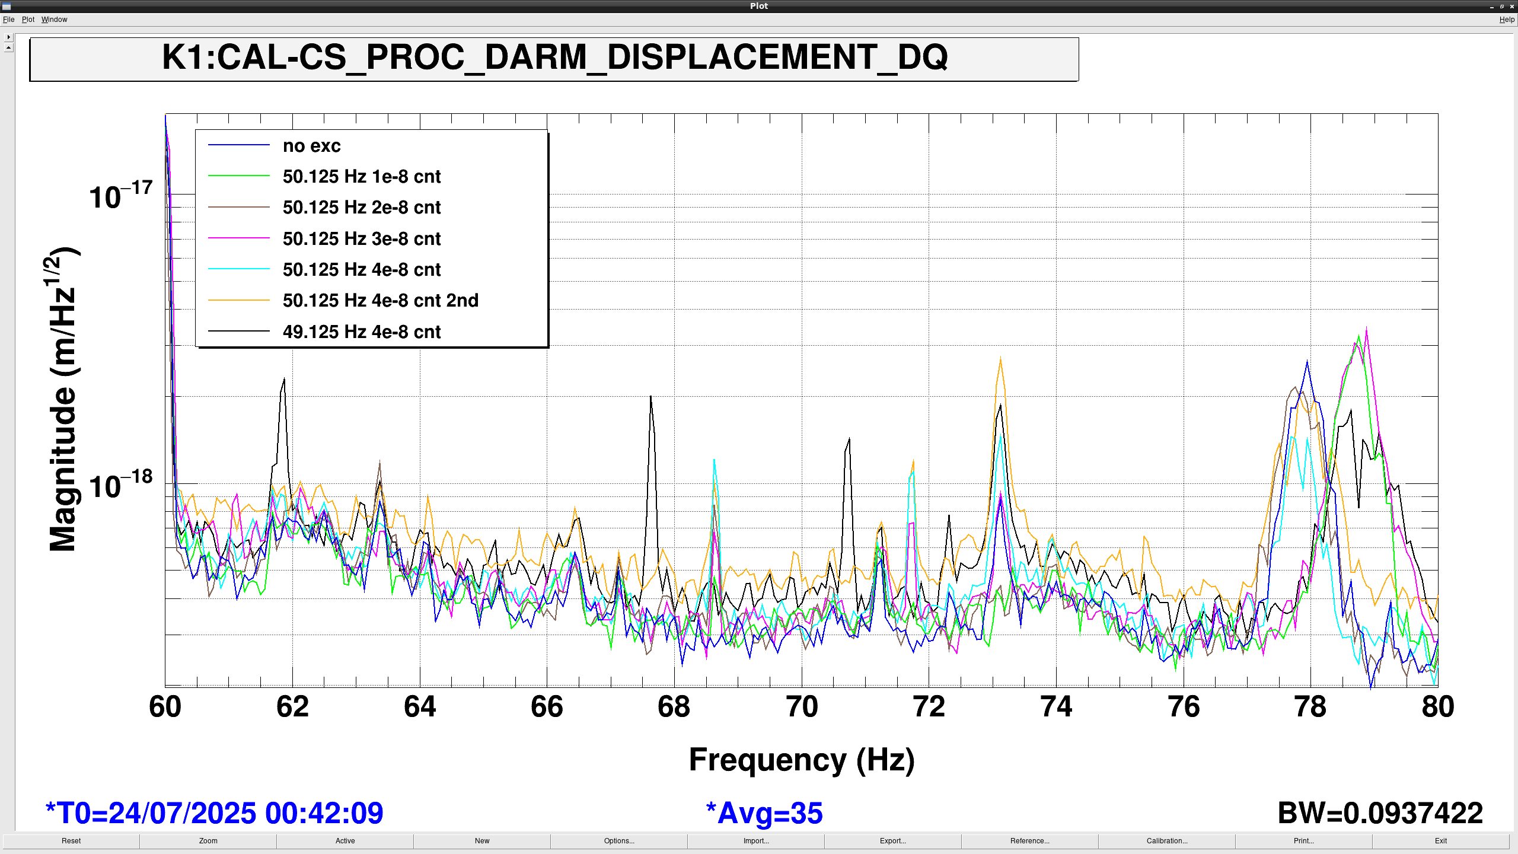The height and width of the screenshot is (854, 1518).
Task: Click the 70 tick label on frequency axis
Action: pos(802,707)
